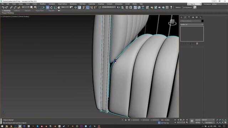The width and height of the screenshot is (228, 128).
Task: Click the Auto Key button
Action: pyautogui.click(x=198, y=120)
